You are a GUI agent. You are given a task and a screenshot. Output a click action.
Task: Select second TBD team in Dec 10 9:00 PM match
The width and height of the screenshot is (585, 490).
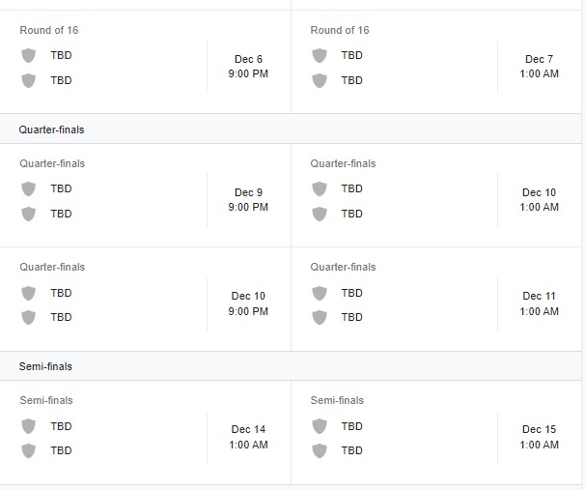pos(61,317)
